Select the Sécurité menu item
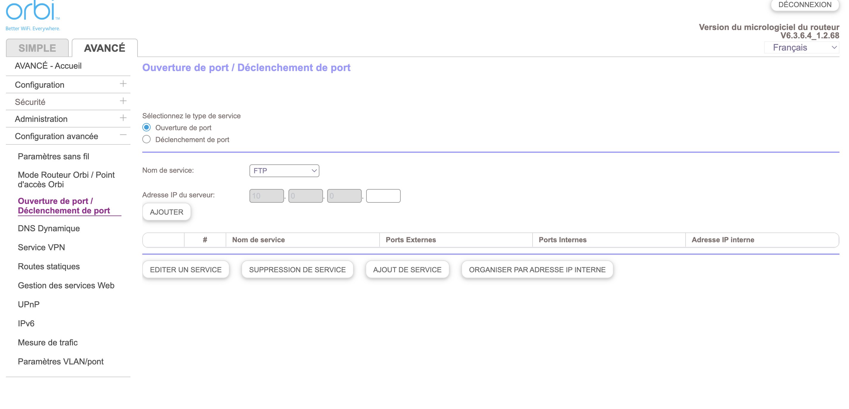Image resolution: width=849 pixels, height=409 pixels. (x=30, y=102)
